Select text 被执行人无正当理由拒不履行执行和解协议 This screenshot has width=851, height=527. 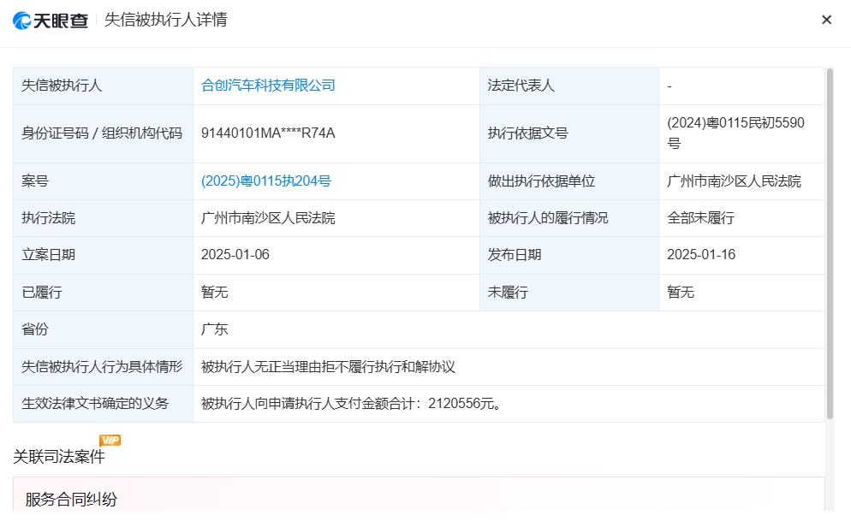point(328,366)
